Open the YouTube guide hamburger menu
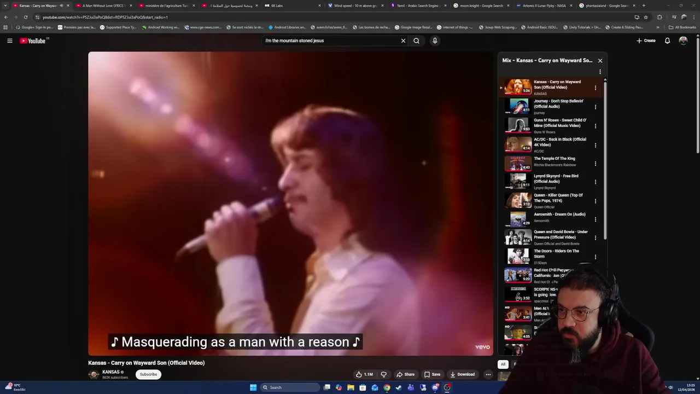Image resolution: width=700 pixels, height=394 pixels. pos(9,40)
